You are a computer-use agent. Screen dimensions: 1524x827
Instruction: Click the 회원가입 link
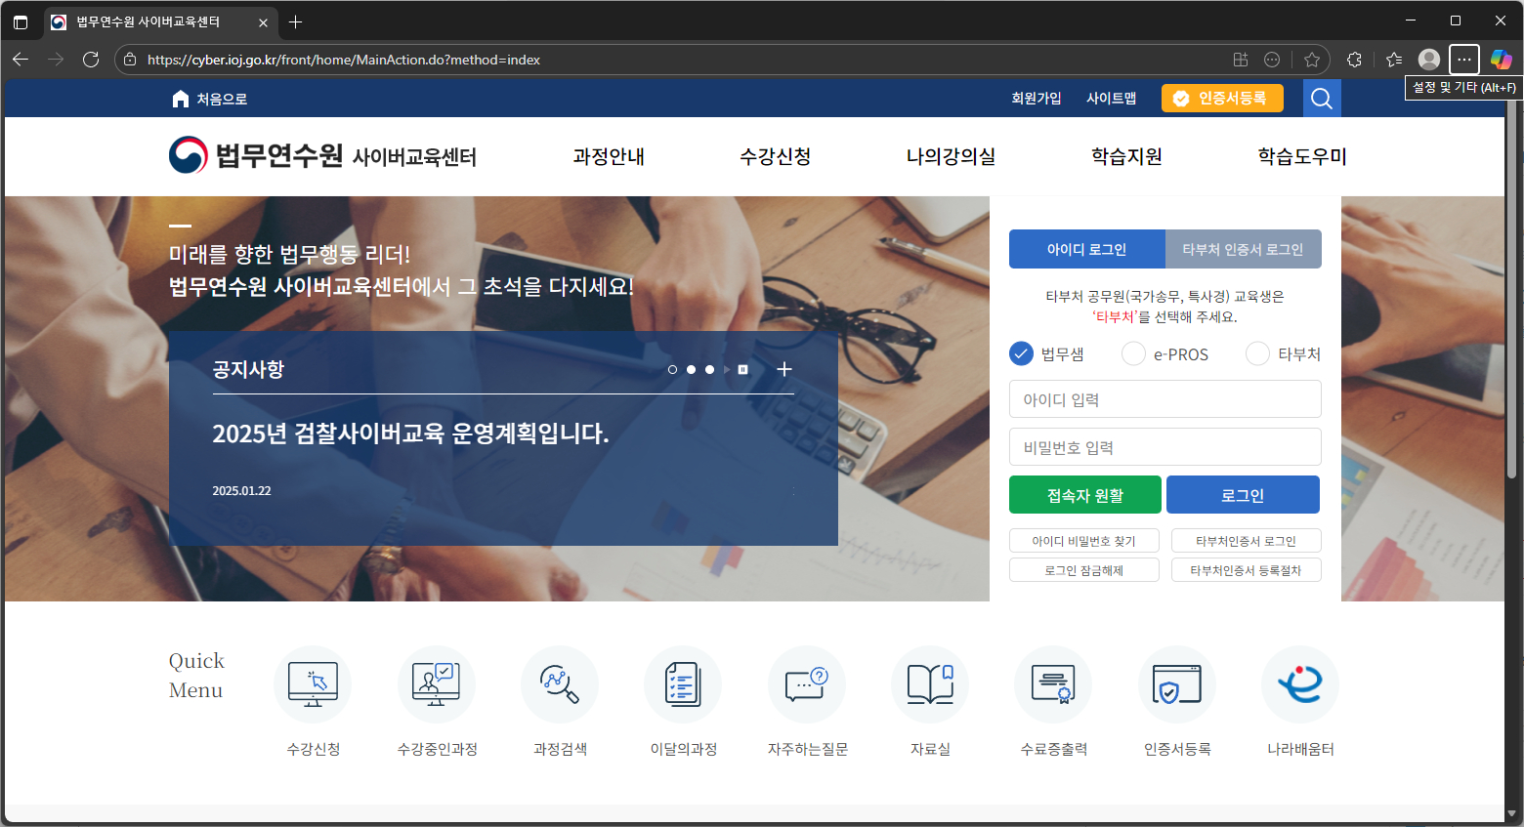[1037, 98]
